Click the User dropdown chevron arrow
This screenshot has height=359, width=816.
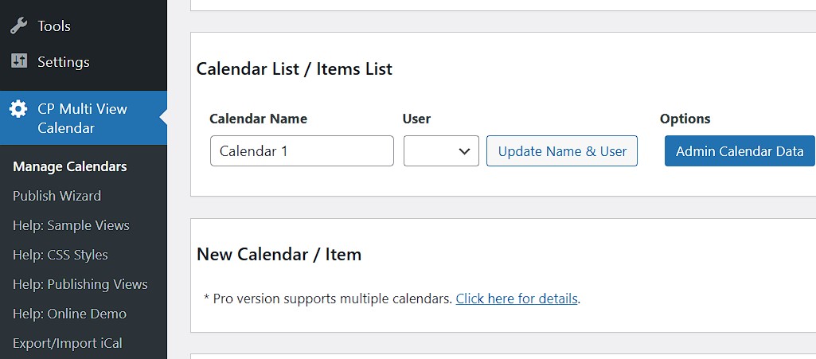465,151
